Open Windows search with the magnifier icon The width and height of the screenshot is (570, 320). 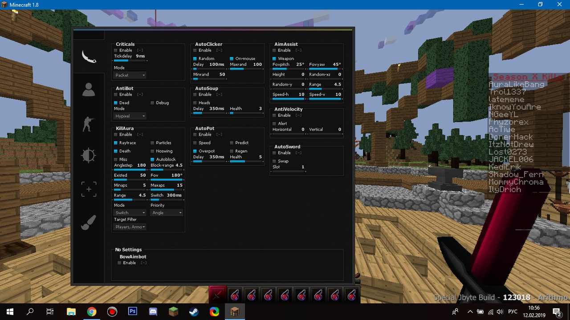point(30,312)
